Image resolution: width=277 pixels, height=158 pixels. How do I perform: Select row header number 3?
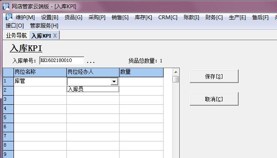8,100
